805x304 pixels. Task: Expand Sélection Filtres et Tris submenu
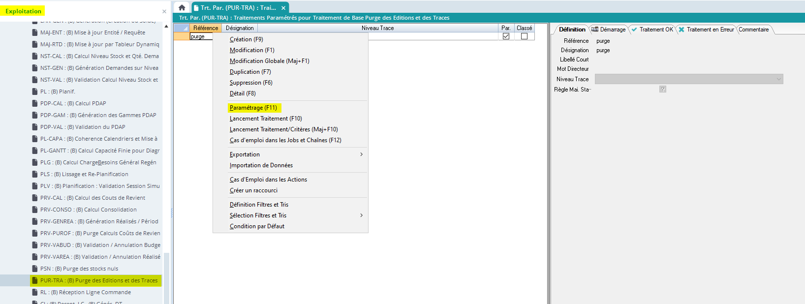[x=361, y=215]
